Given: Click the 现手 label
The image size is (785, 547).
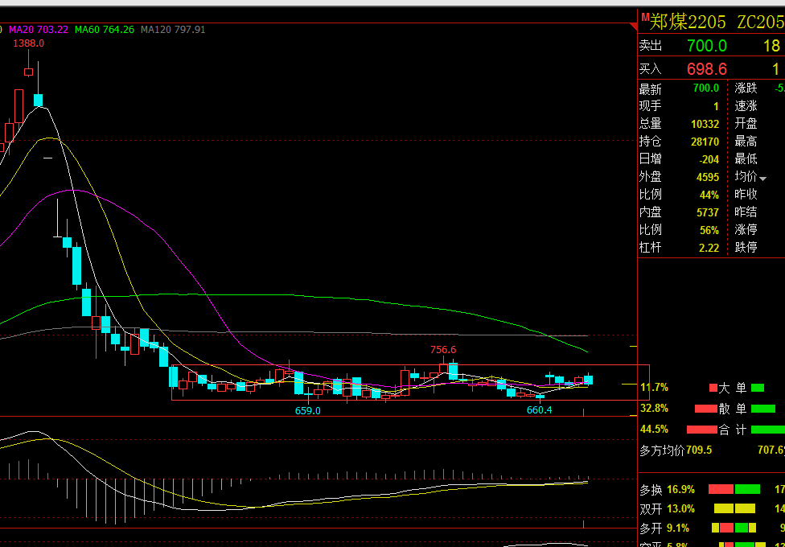Looking at the screenshot, I should coord(651,106).
